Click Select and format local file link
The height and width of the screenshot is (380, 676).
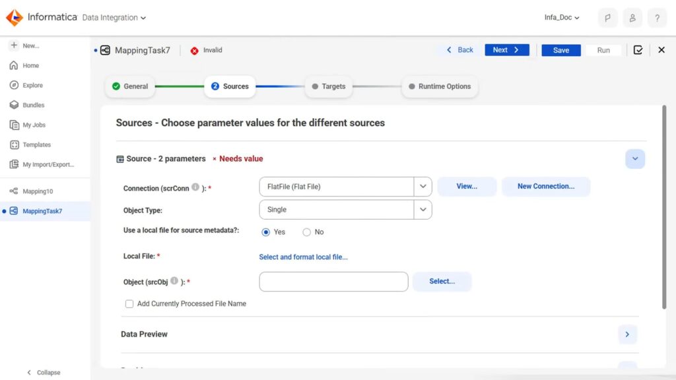click(303, 257)
